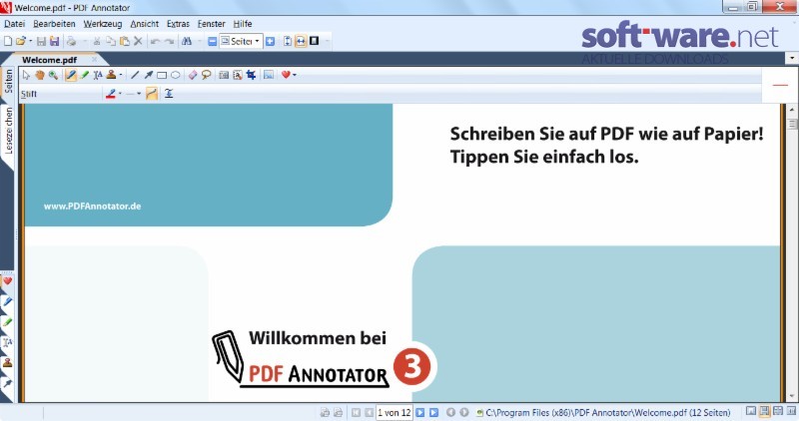Open search with the binoculars icon
This screenshot has width=799, height=421.
tap(187, 41)
